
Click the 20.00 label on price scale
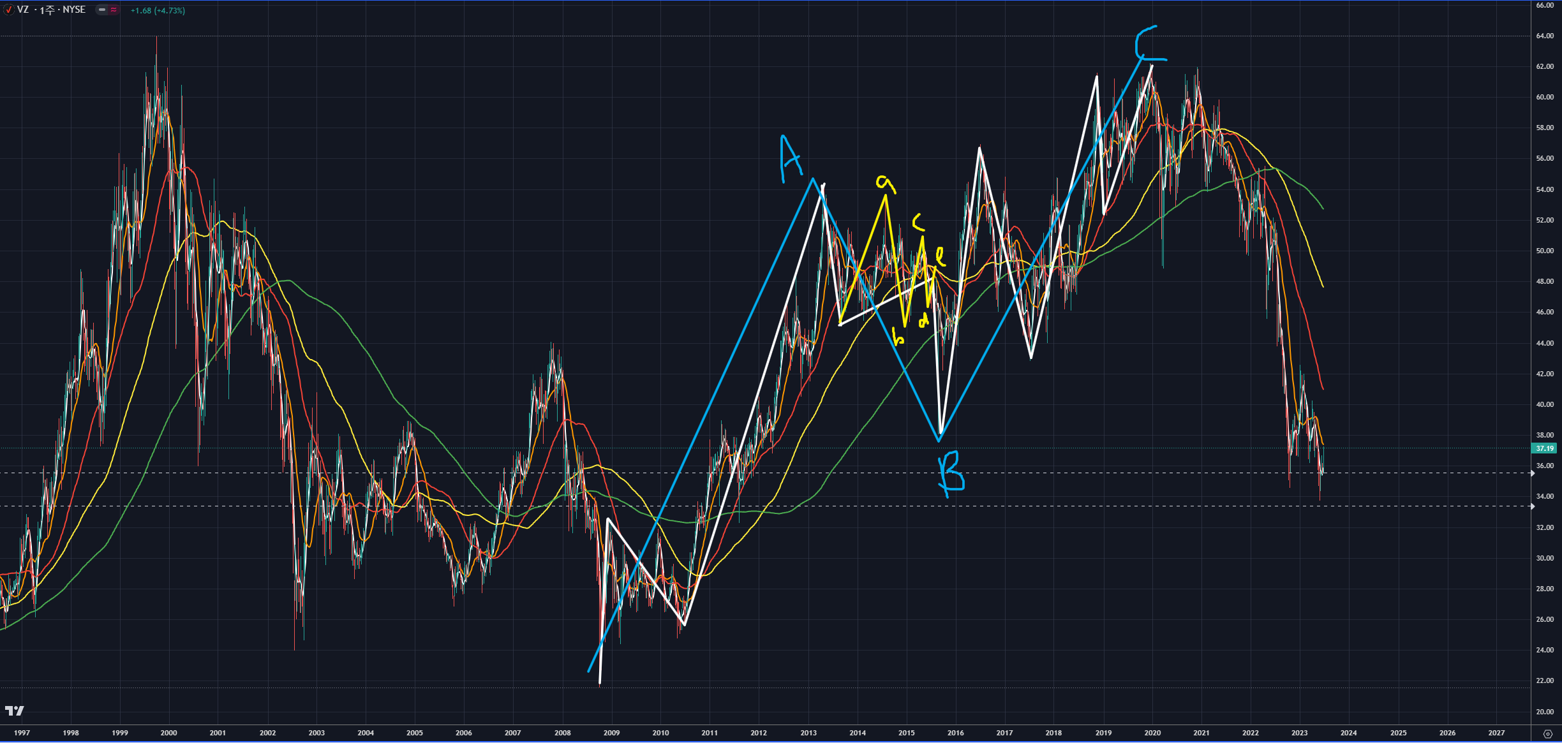point(1544,712)
